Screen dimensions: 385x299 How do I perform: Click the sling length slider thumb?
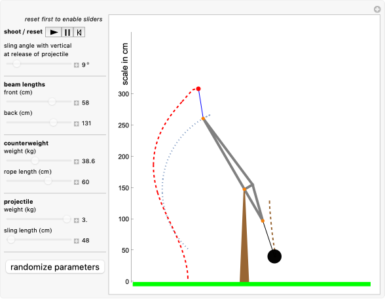11,240
